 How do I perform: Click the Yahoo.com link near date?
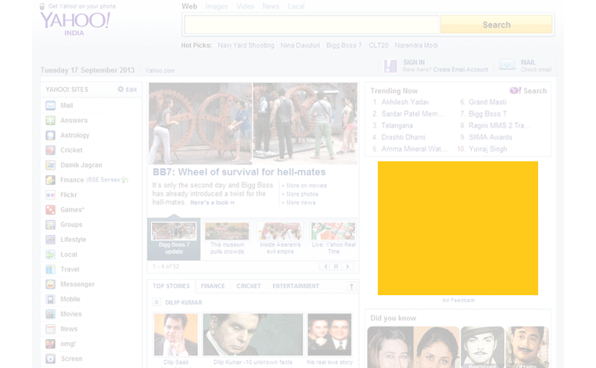tap(160, 70)
